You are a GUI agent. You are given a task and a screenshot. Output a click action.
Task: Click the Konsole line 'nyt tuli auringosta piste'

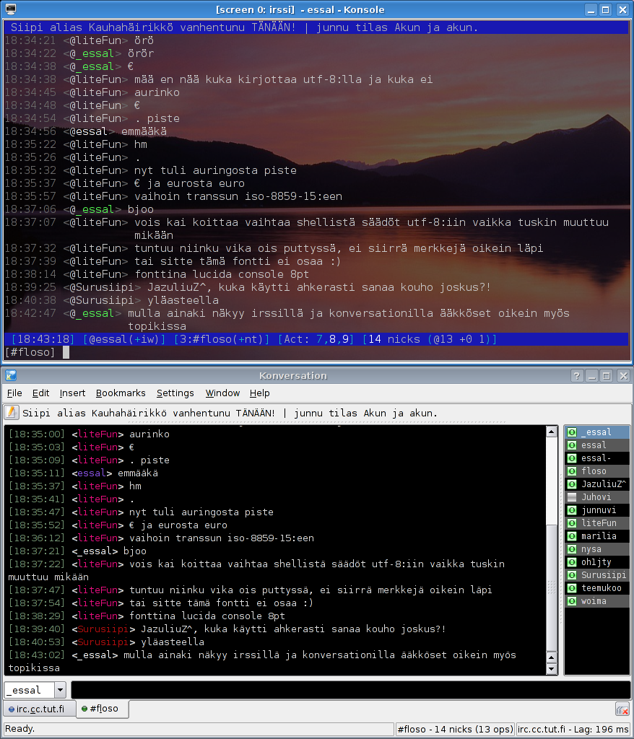tap(216, 170)
